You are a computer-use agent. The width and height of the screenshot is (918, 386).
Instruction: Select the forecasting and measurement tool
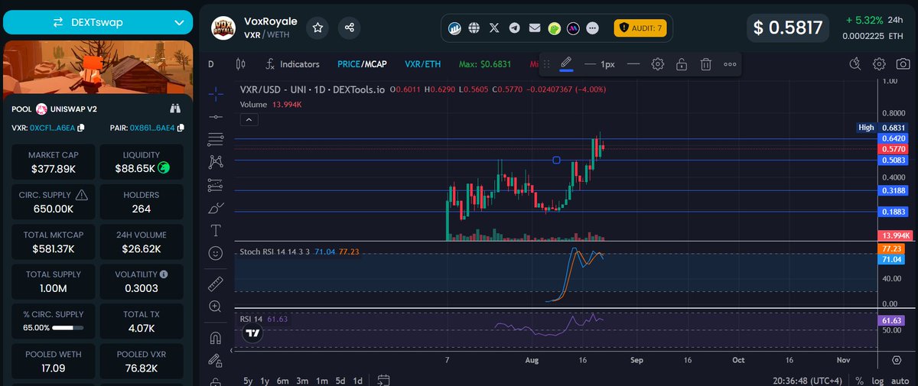[x=216, y=185]
